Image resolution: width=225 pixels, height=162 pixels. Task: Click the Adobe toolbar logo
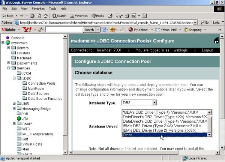[x=9, y=30]
